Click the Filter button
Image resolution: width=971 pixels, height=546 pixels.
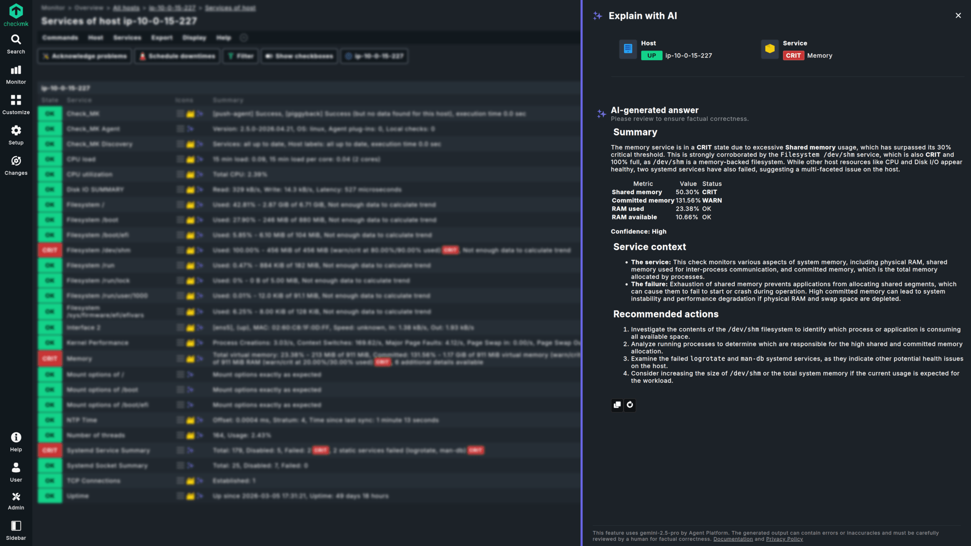click(240, 56)
